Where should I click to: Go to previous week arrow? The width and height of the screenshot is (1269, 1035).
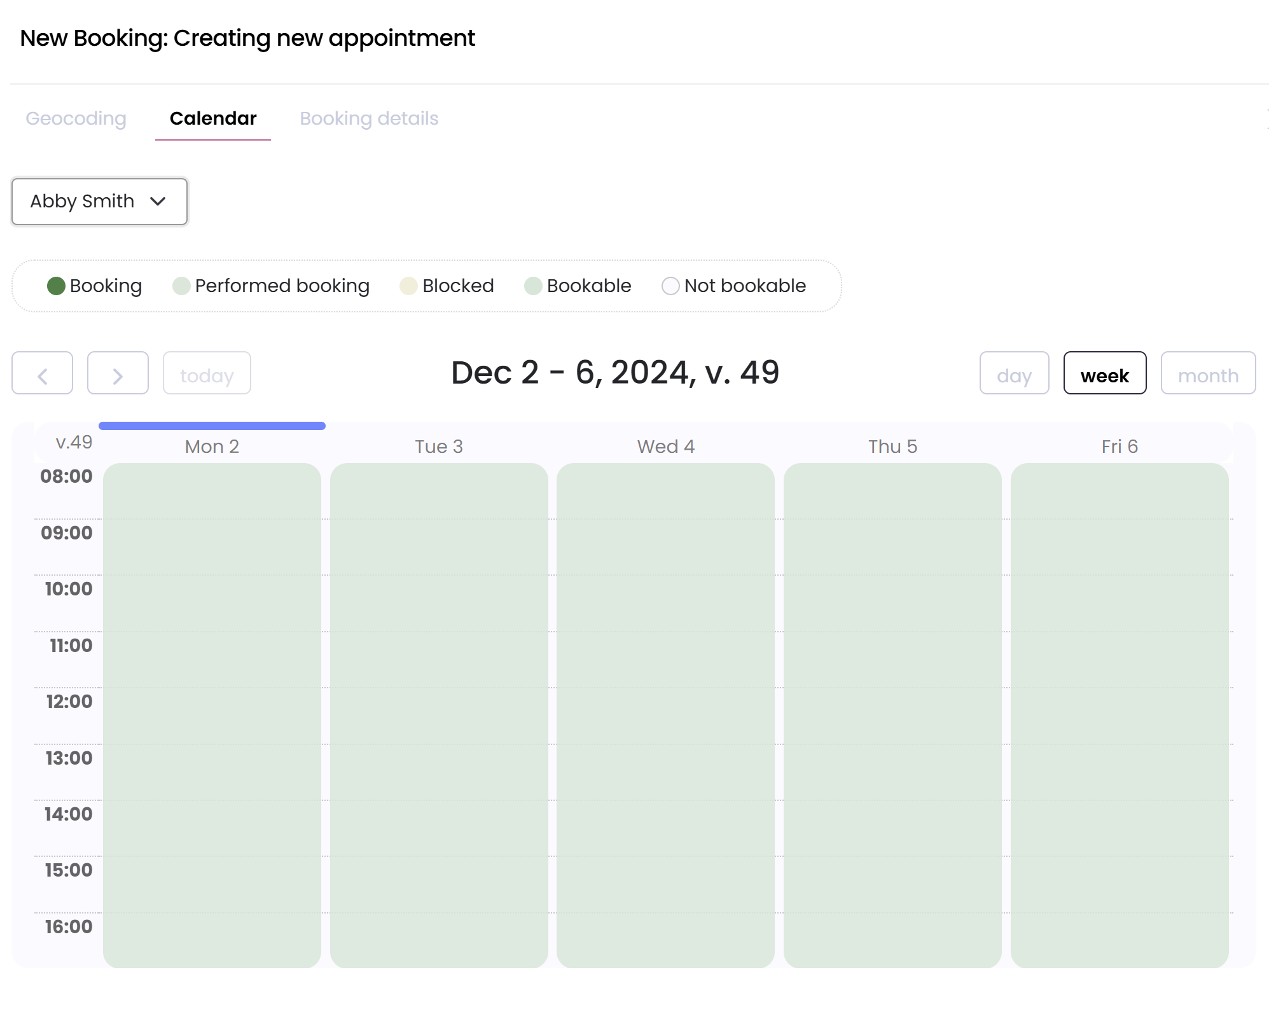click(x=42, y=373)
